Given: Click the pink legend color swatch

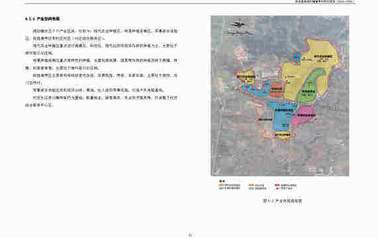Looking at the screenshot, I should pyautogui.click(x=277, y=185).
